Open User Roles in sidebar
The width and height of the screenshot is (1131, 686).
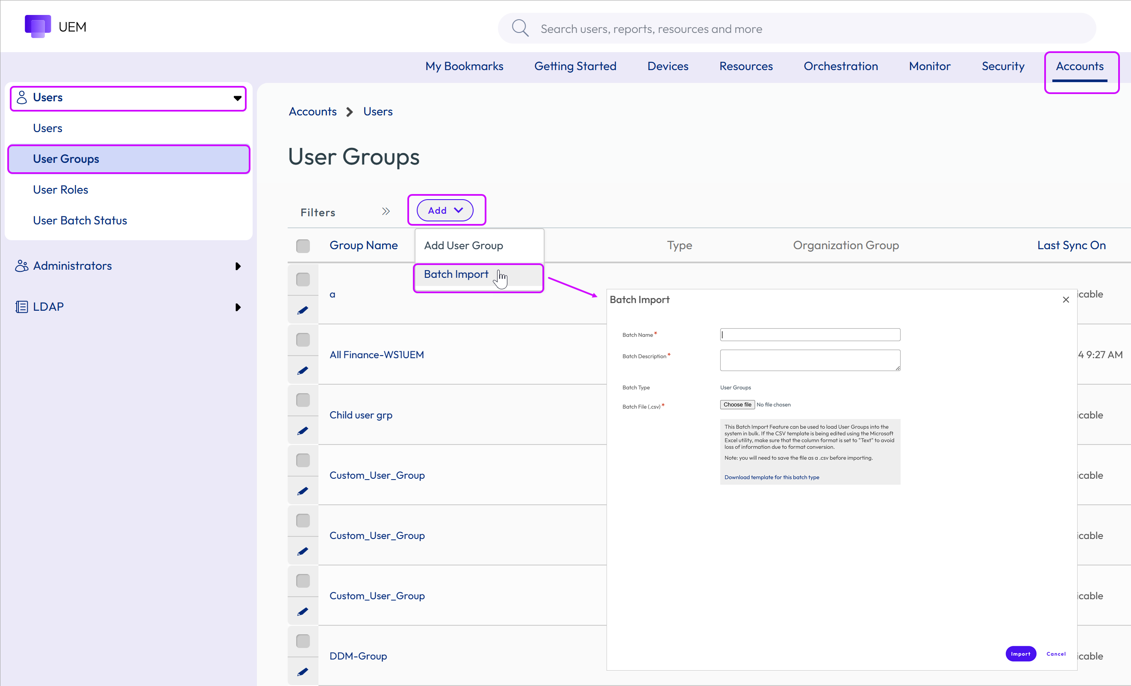click(61, 189)
